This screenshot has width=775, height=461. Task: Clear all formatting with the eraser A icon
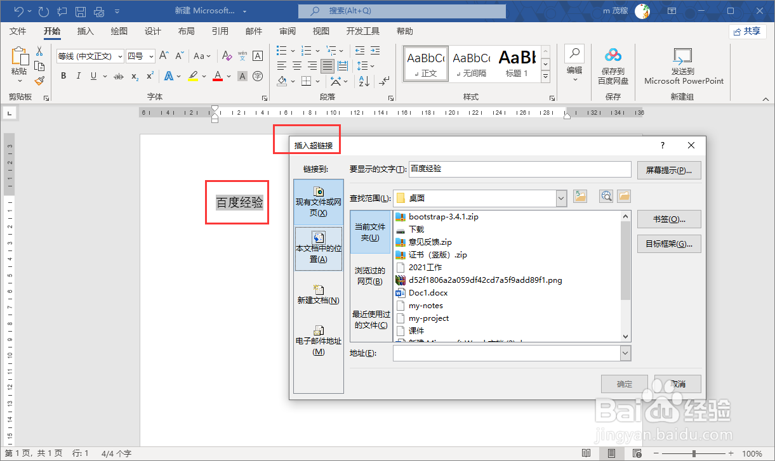coord(227,56)
